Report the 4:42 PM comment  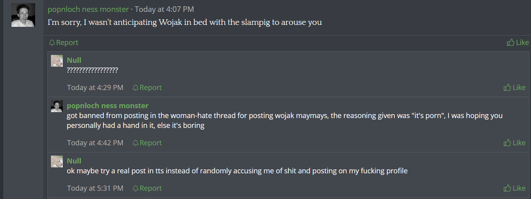pos(147,143)
